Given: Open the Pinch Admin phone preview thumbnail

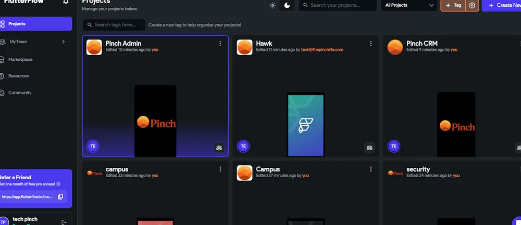Looking at the screenshot, I should tap(155, 121).
